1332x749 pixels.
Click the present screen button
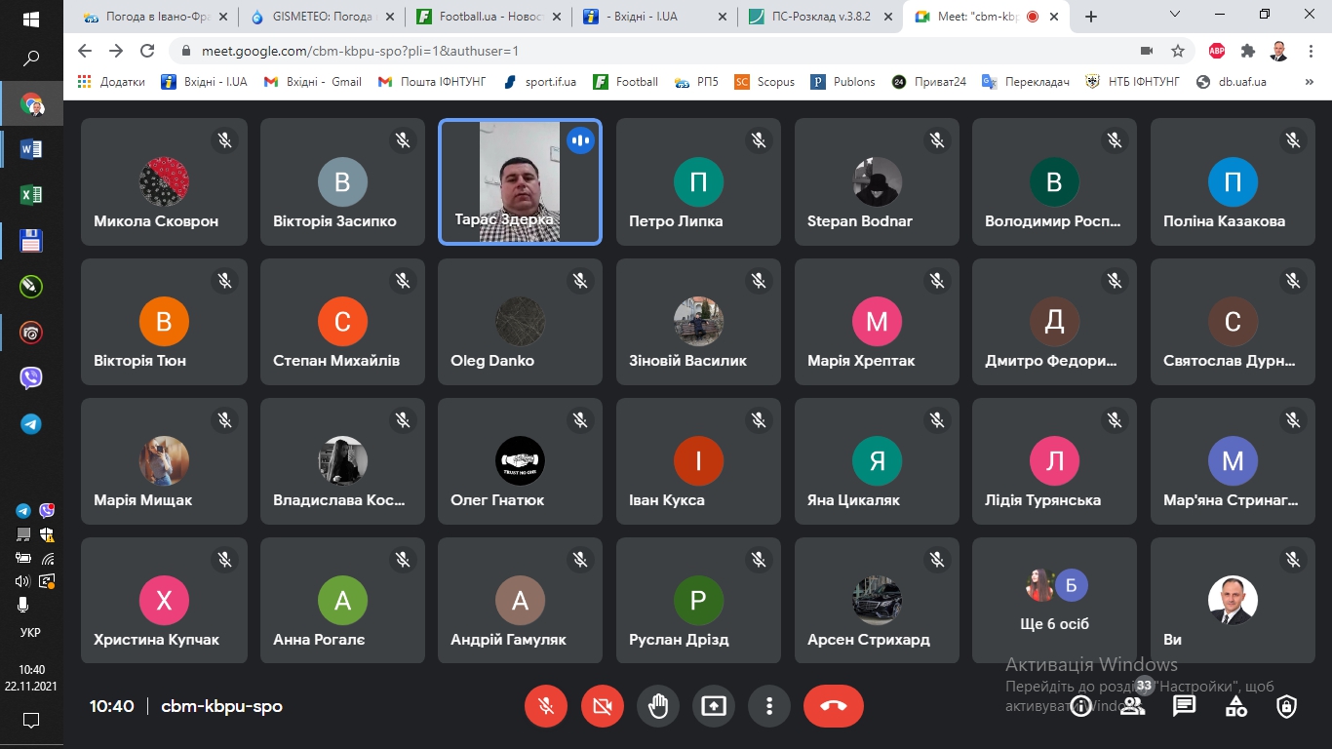tap(714, 705)
